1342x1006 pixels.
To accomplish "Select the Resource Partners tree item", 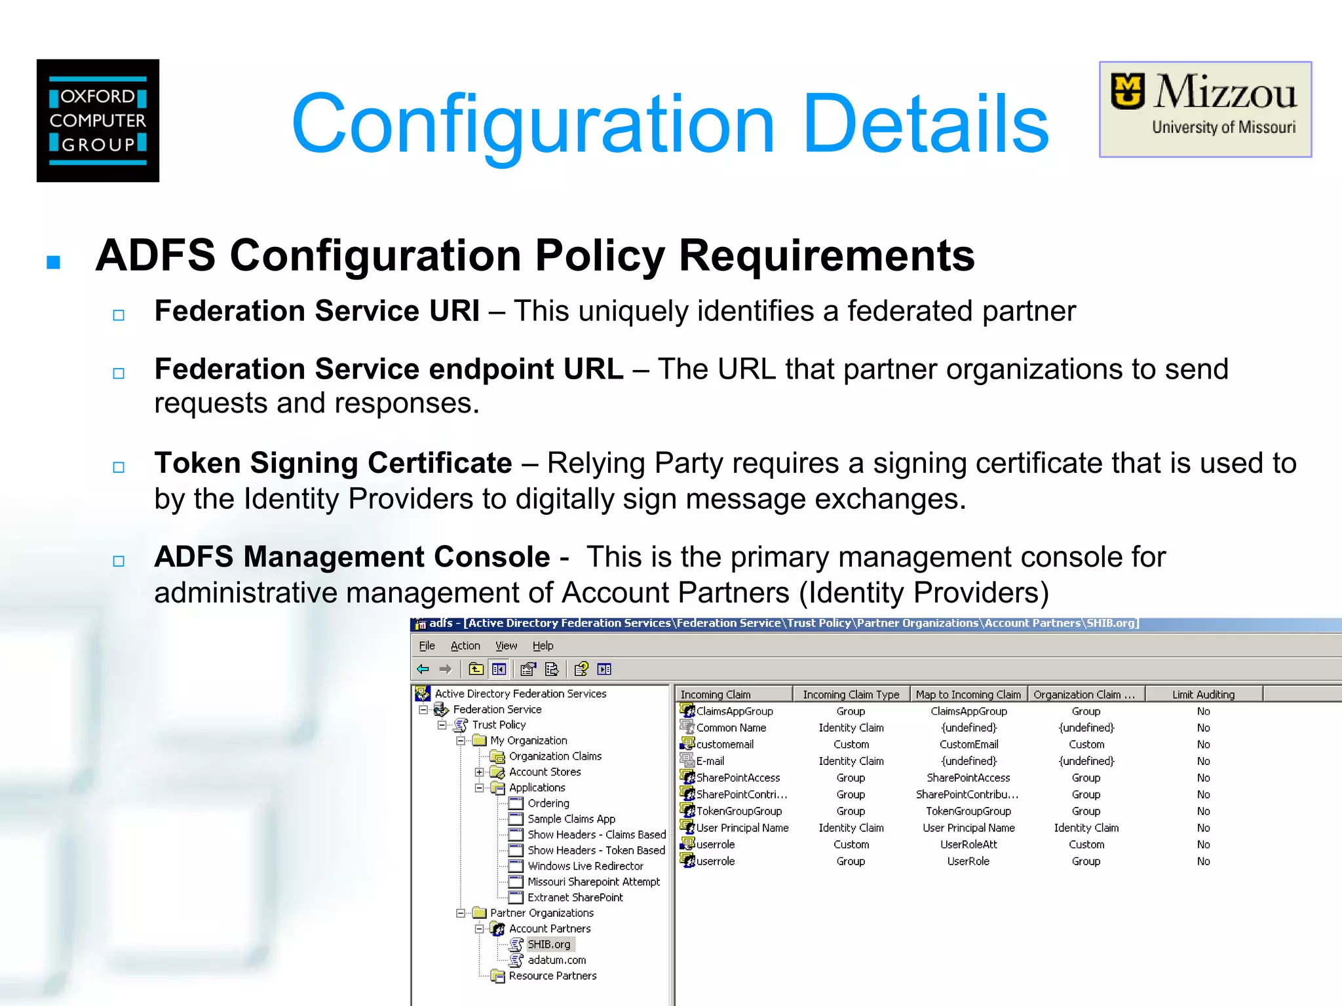I will tap(552, 976).
